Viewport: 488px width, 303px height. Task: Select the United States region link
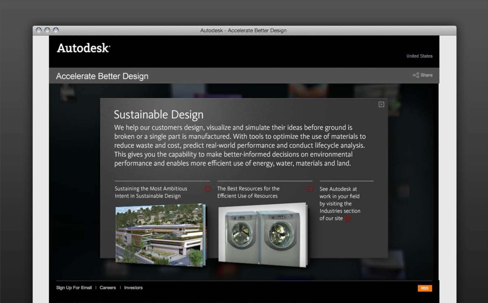pyautogui.click(x=419, y=56)
